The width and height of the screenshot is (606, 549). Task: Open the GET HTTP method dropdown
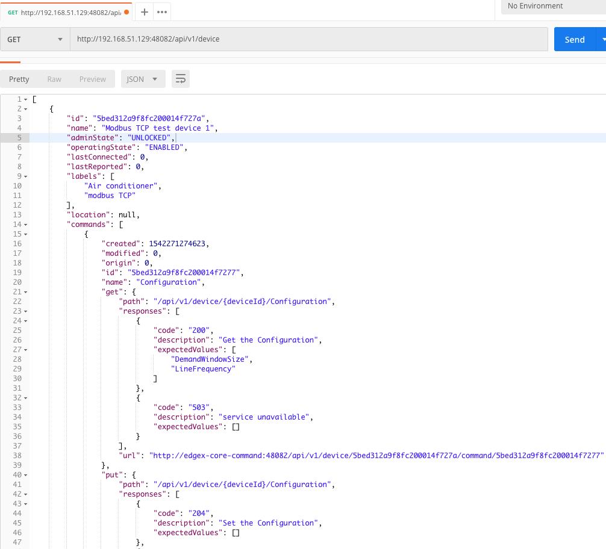[35, 39]
